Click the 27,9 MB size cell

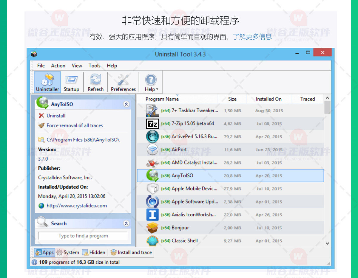click(232, 189)
